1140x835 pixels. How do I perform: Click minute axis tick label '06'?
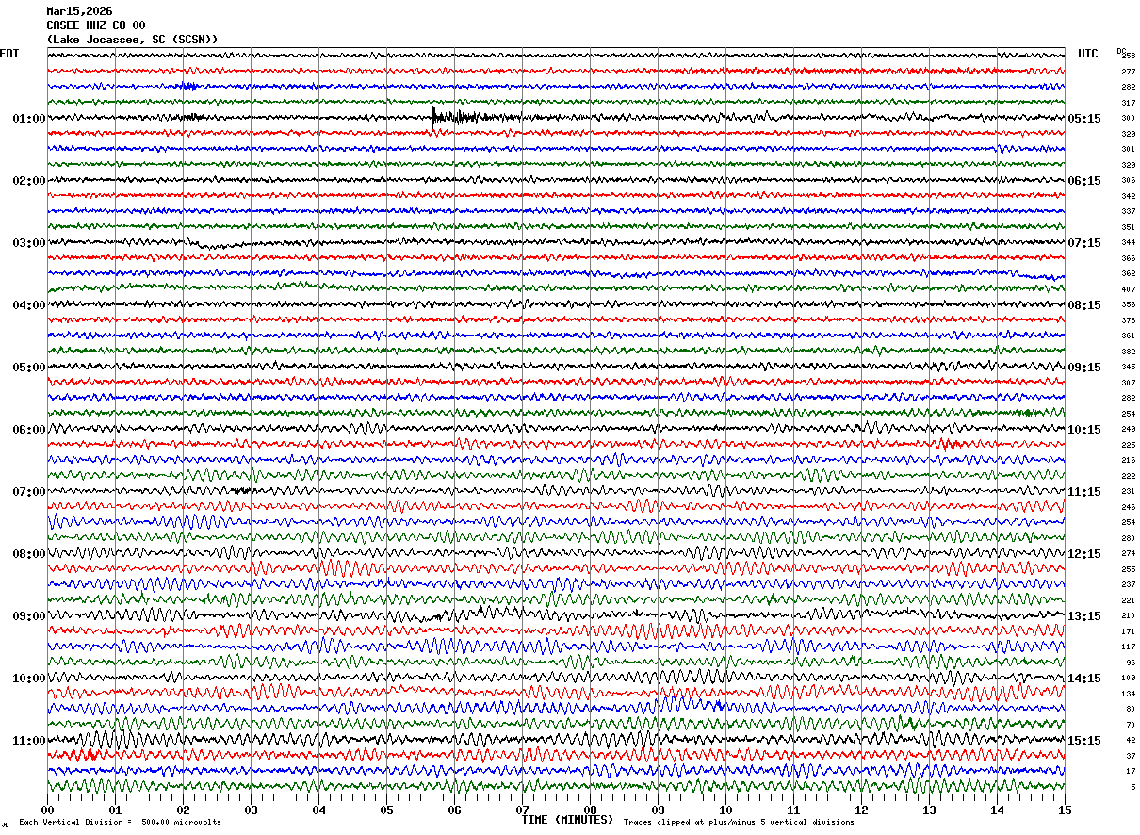[454, 810]
